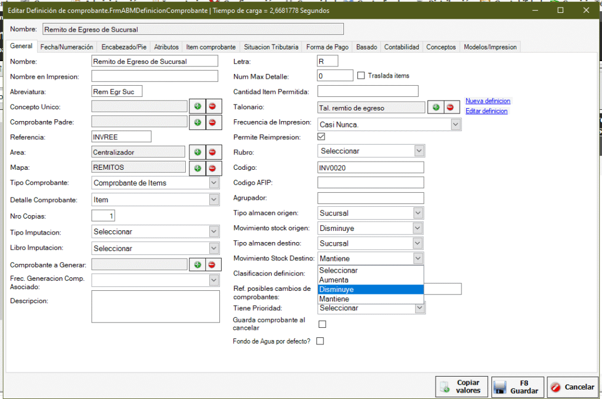This screenshot has width=602, height=399.
Task: Click green add icon for Talonario
Action: coord(436,107)
